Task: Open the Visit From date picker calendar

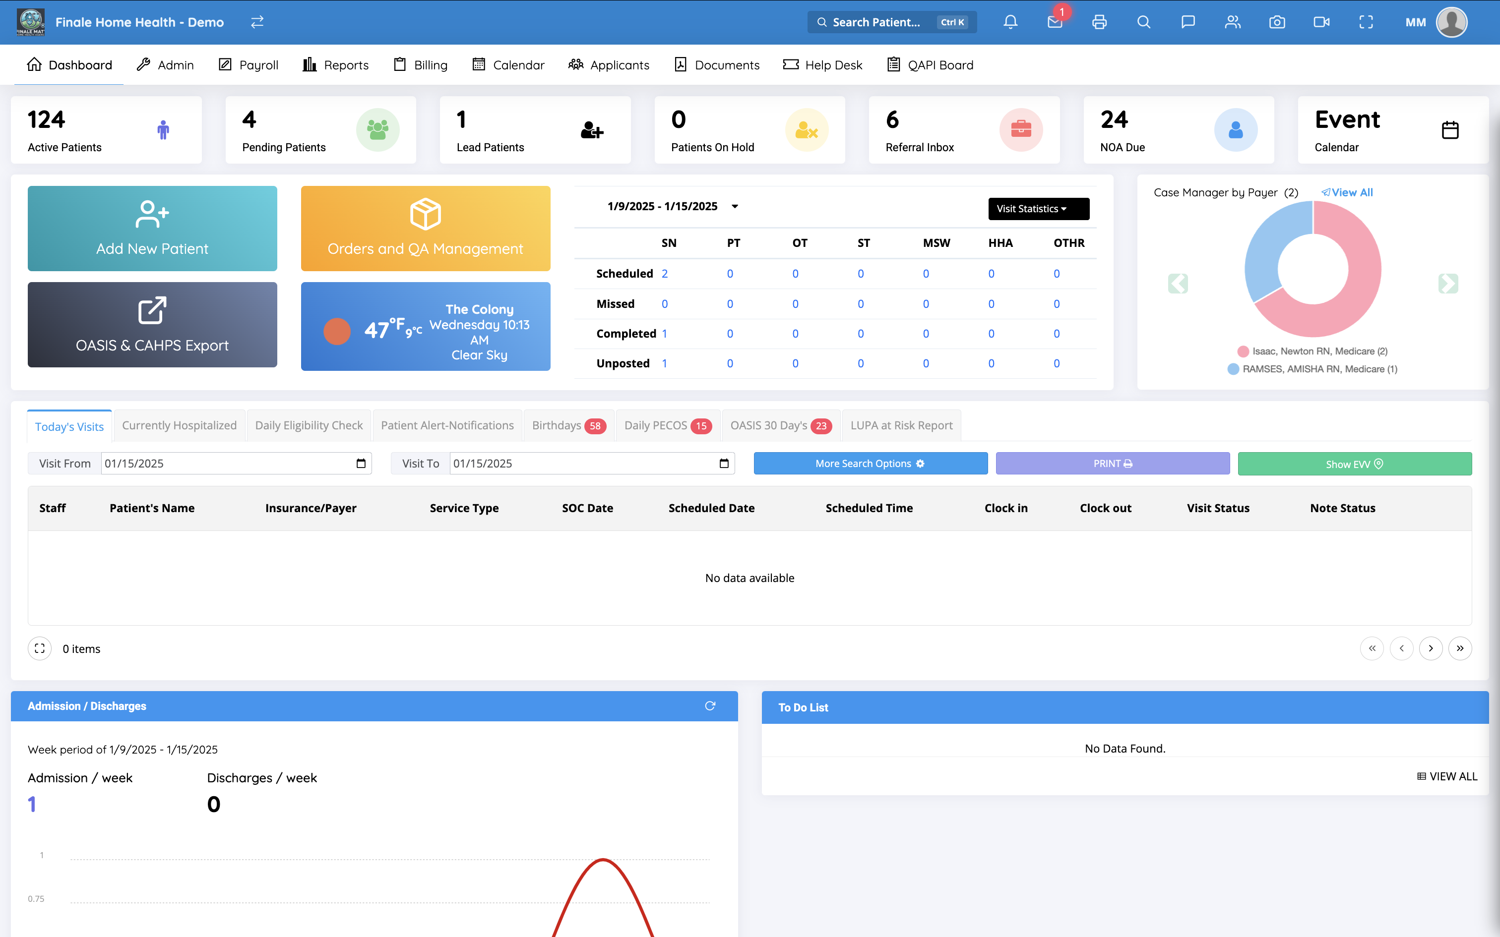Action: [361, 464]
